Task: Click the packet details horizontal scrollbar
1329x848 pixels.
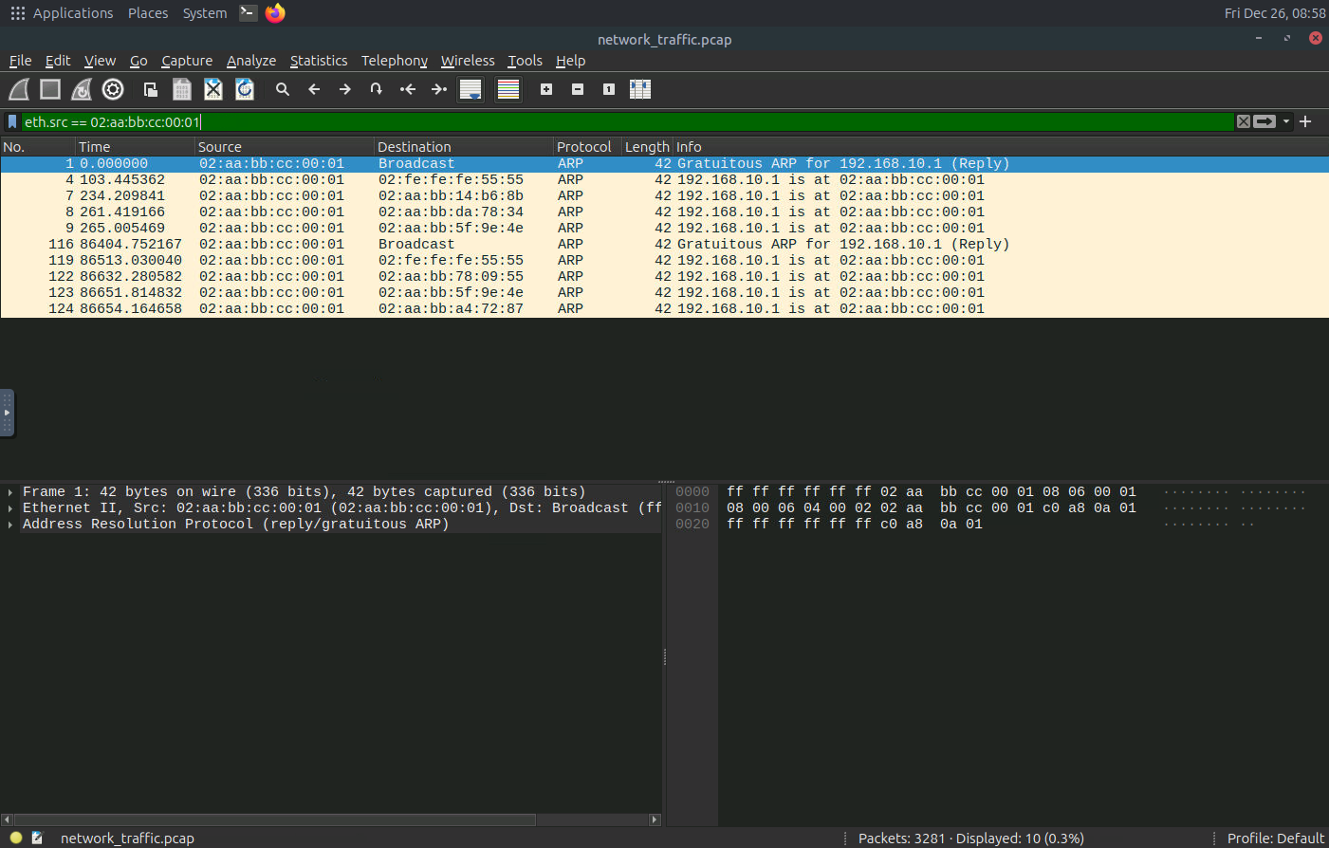Action: pyautogui.click(x=275, y=820)
